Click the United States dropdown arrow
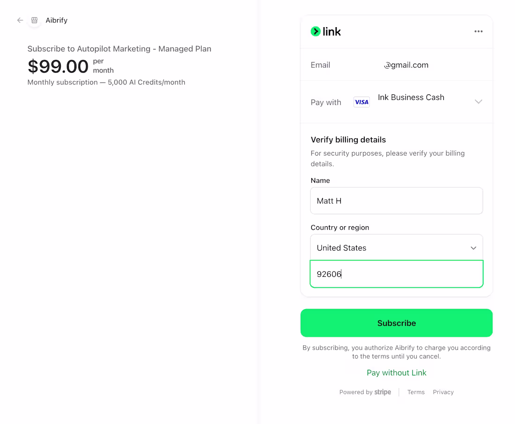The image size is (515, 424). point(473,248)
